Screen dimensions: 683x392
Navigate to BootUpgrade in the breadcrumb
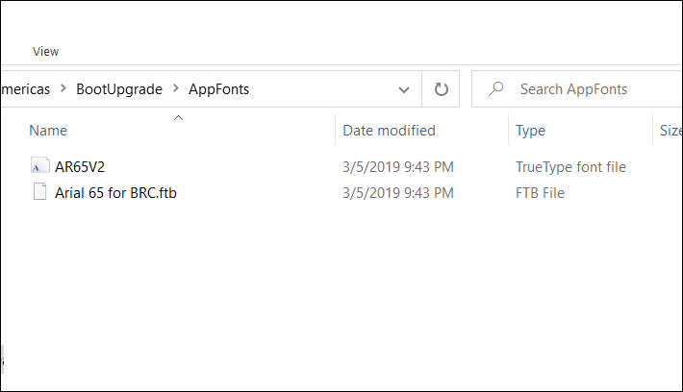[x=120, y=89]
